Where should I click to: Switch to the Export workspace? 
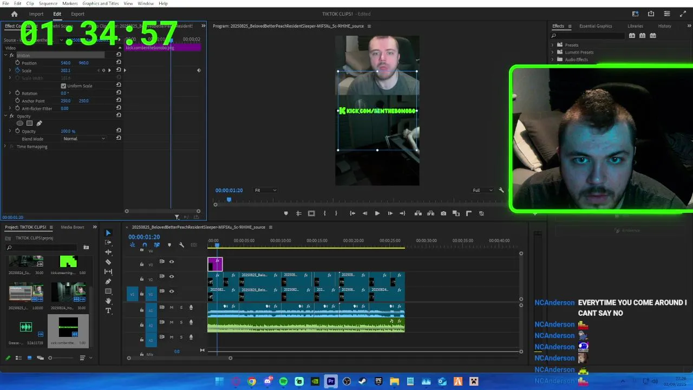(x=77, y=14)
